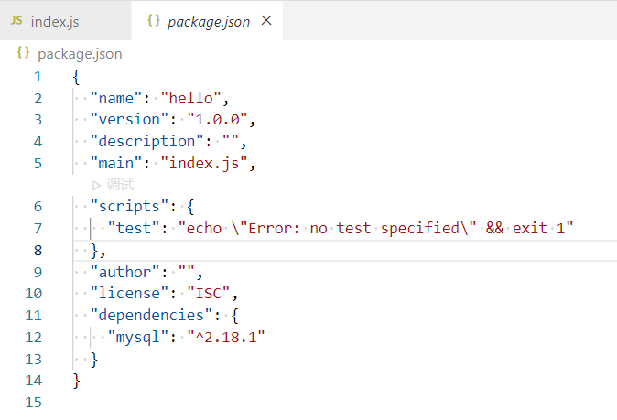Click the debug play triangle above scripts

97,185
